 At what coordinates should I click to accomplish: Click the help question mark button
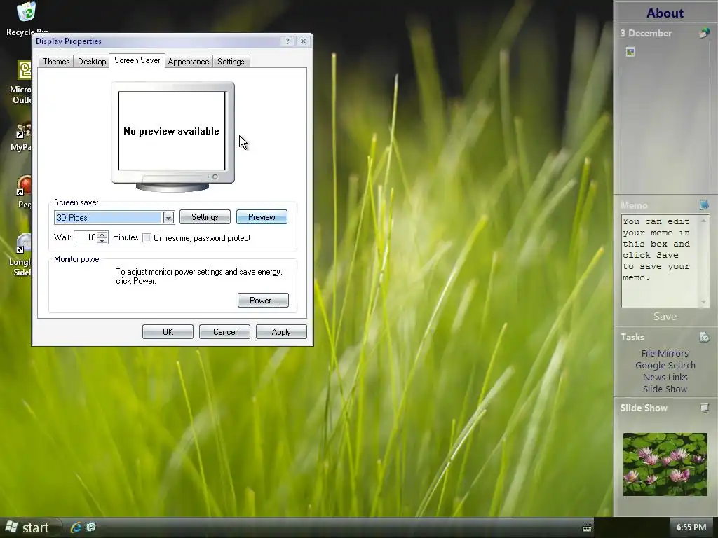pos(287,41)
